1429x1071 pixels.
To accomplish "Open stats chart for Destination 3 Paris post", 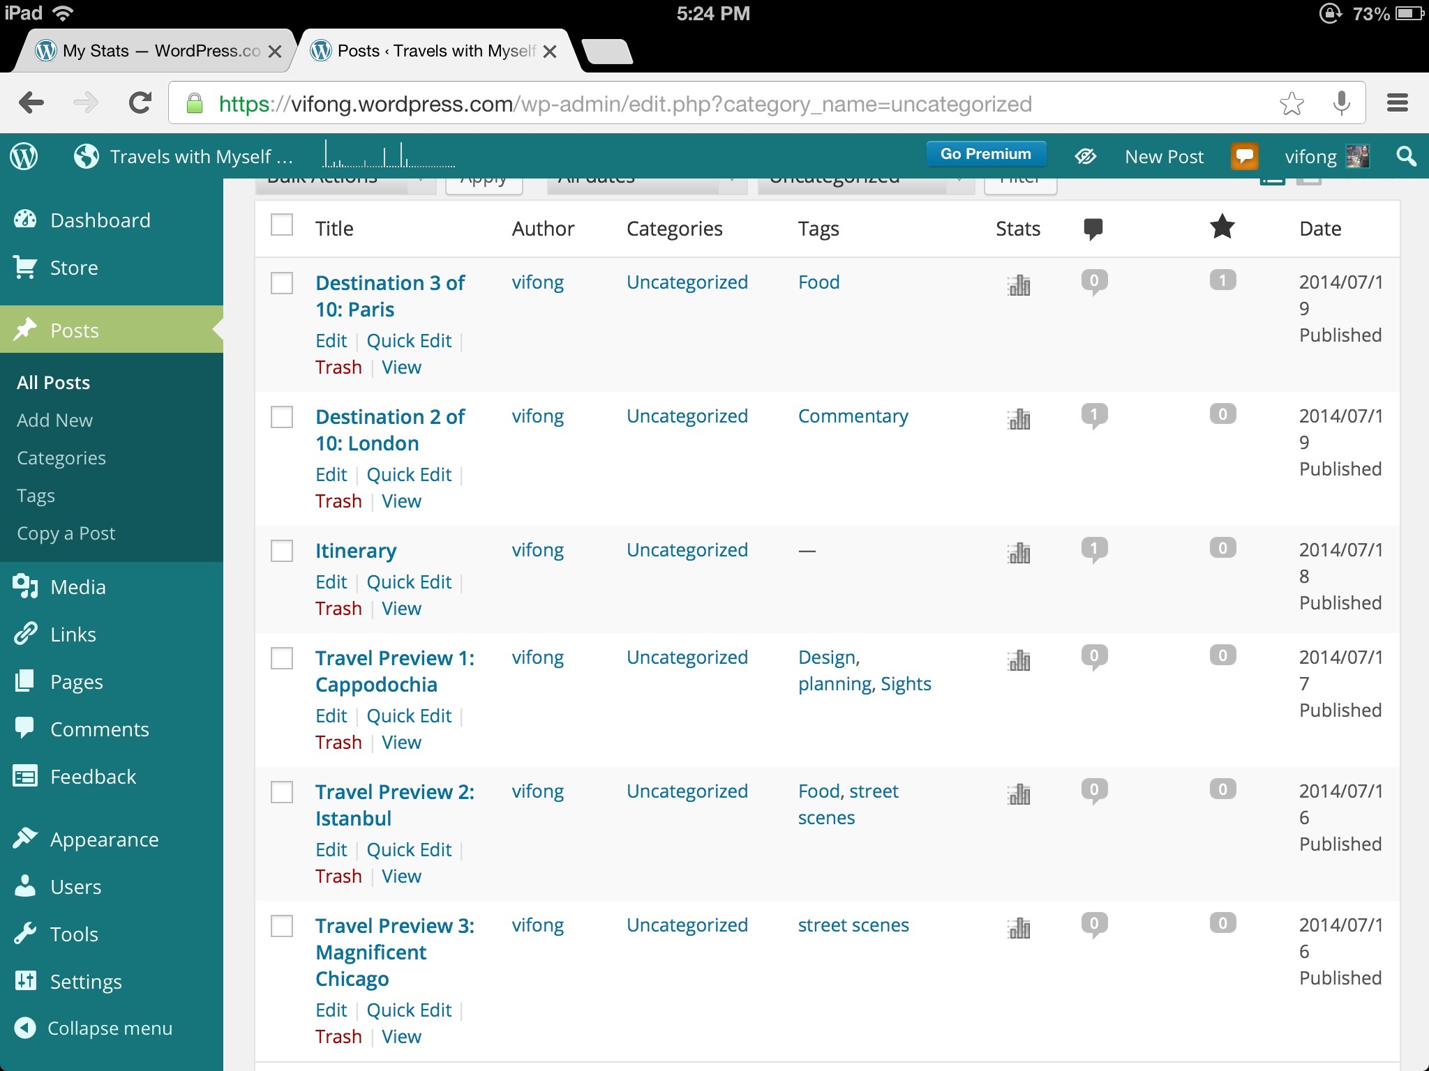I will 1019,284.
